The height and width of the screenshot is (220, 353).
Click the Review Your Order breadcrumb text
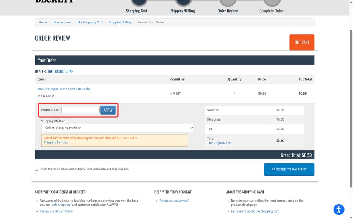(151, 22)
